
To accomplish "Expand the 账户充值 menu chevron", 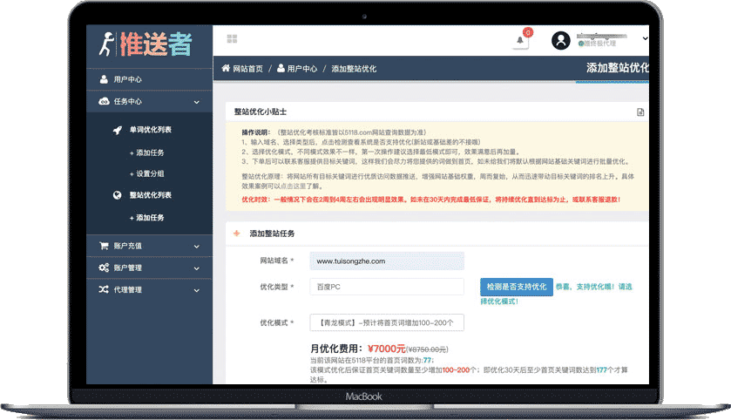I will pyautogui.click(x=197, y=247).
